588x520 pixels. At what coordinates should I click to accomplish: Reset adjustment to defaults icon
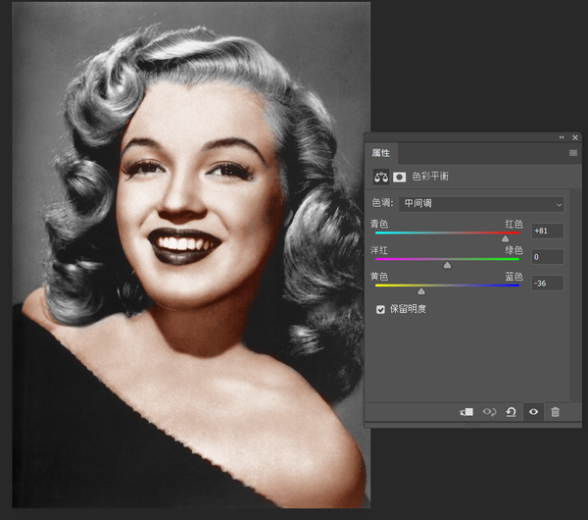click(511, 412)
